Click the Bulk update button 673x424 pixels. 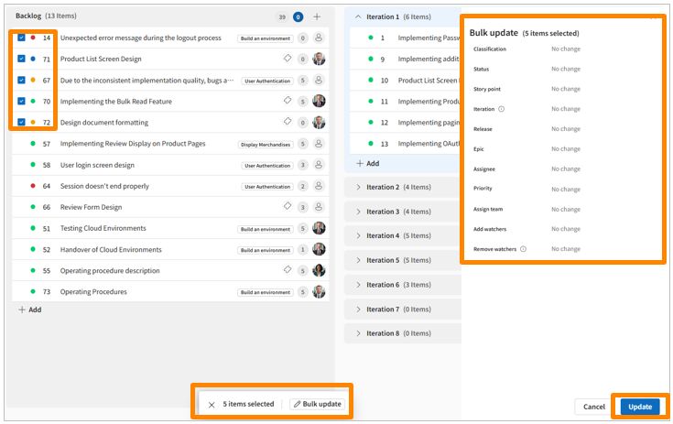click(x=317, y=404)
